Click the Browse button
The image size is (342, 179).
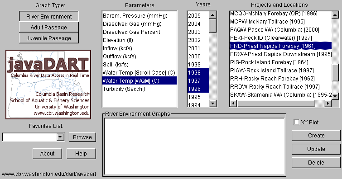click(82, 137)
